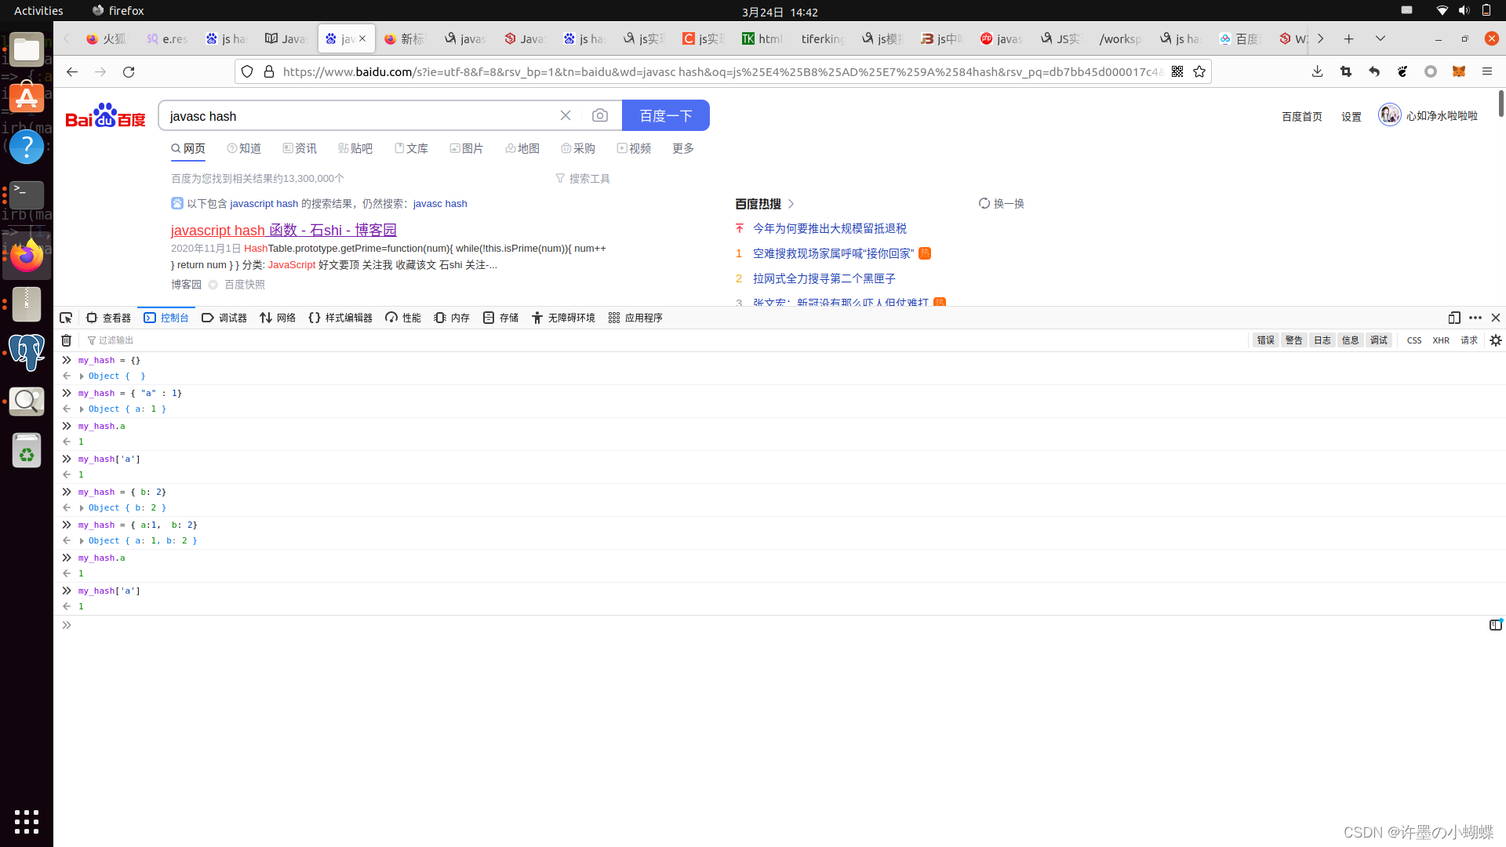Image resolution: width=1506 pixels, height=847 pixels.
Task: Toggle the XHR filter button
Action: click(1441, 340)
